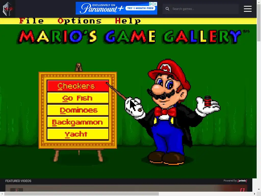Click the Try 1 Month Free button

140,8
